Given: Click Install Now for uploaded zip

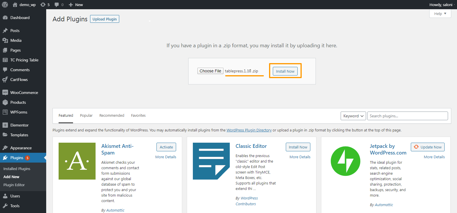Looking at the screenshot, I should pos(285,71).
